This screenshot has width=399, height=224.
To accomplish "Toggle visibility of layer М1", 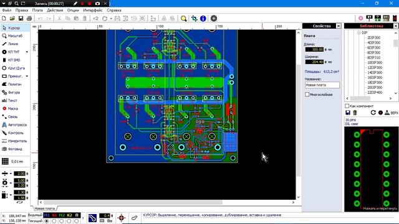I will (47, 215).
